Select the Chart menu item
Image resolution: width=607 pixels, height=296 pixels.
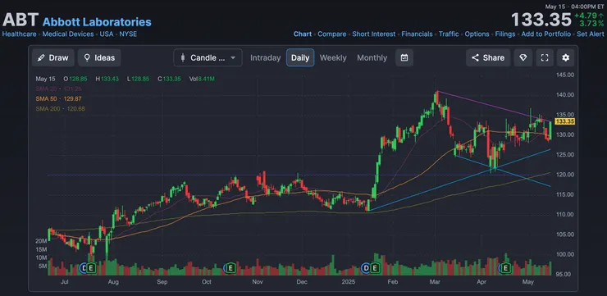[x=303, y=34]
